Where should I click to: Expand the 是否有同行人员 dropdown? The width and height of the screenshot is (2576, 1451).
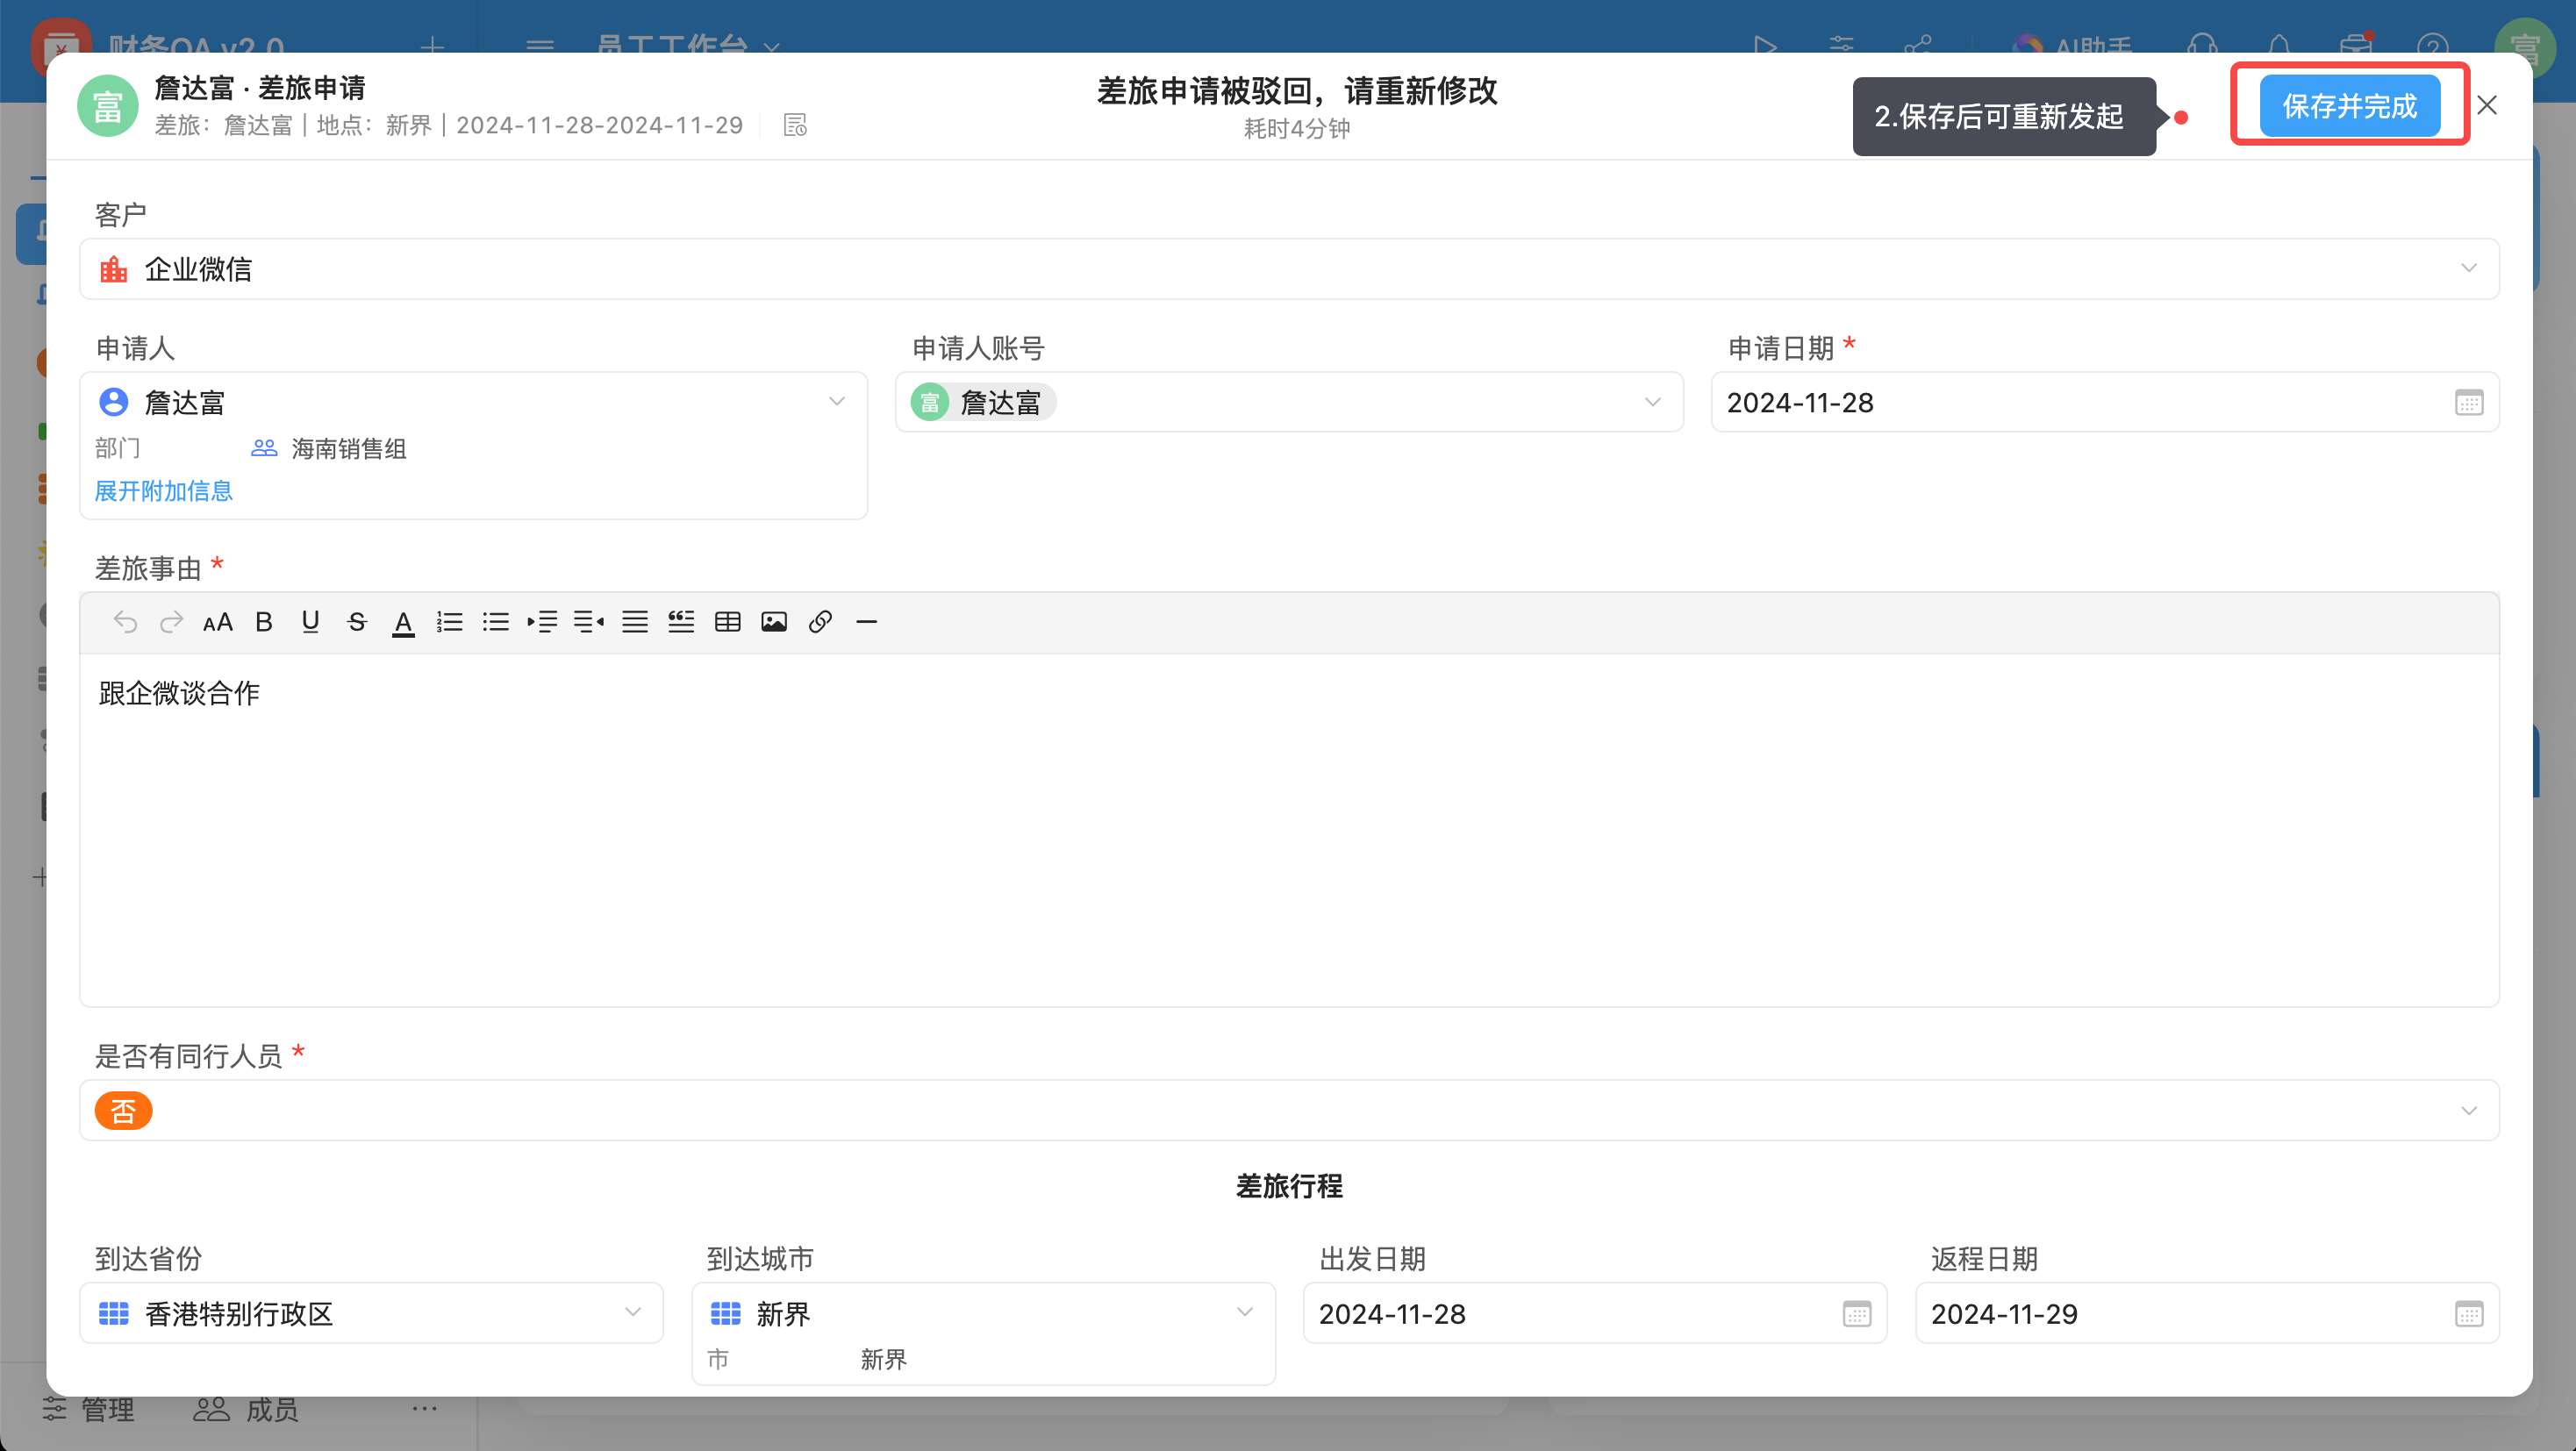2468,1111
